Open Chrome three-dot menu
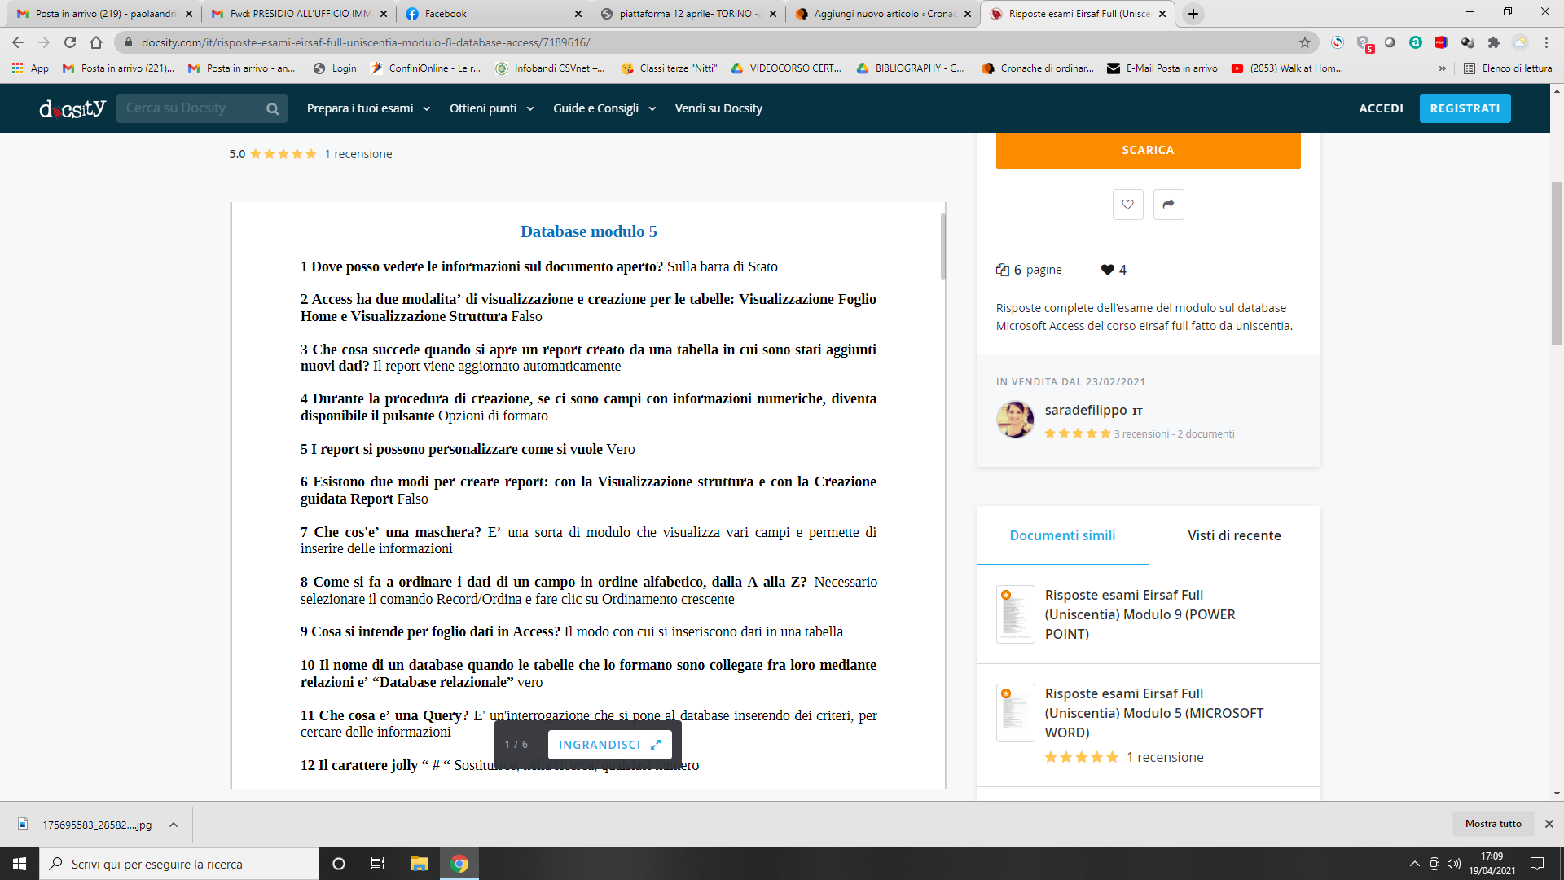This screenshot has width=1564, height=880. pos(1545,42)
